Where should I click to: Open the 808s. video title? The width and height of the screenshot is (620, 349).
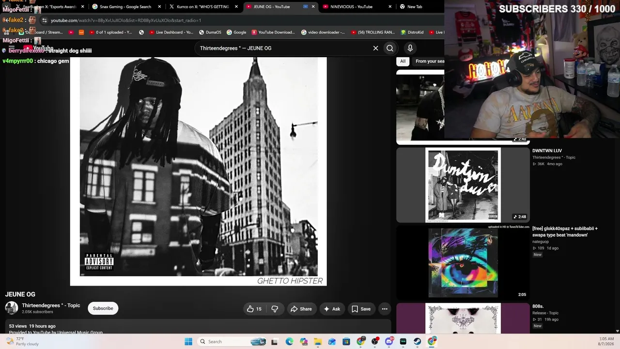pos(538,306)
